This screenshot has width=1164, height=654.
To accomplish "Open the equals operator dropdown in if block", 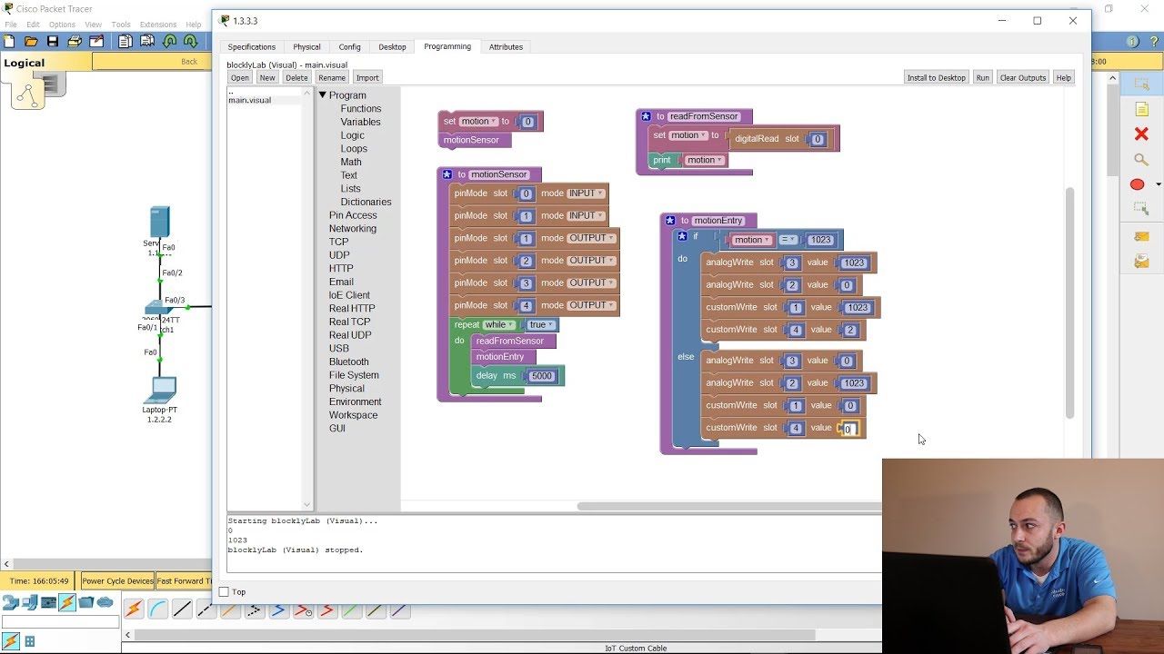I will tap(788, 240).
